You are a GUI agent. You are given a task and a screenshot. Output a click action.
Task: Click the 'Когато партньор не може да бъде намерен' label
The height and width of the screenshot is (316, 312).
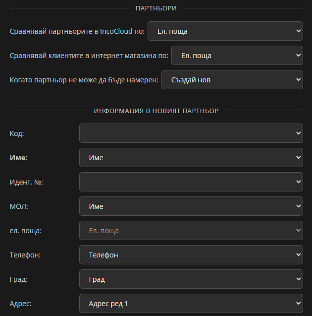tap(84, 80)
